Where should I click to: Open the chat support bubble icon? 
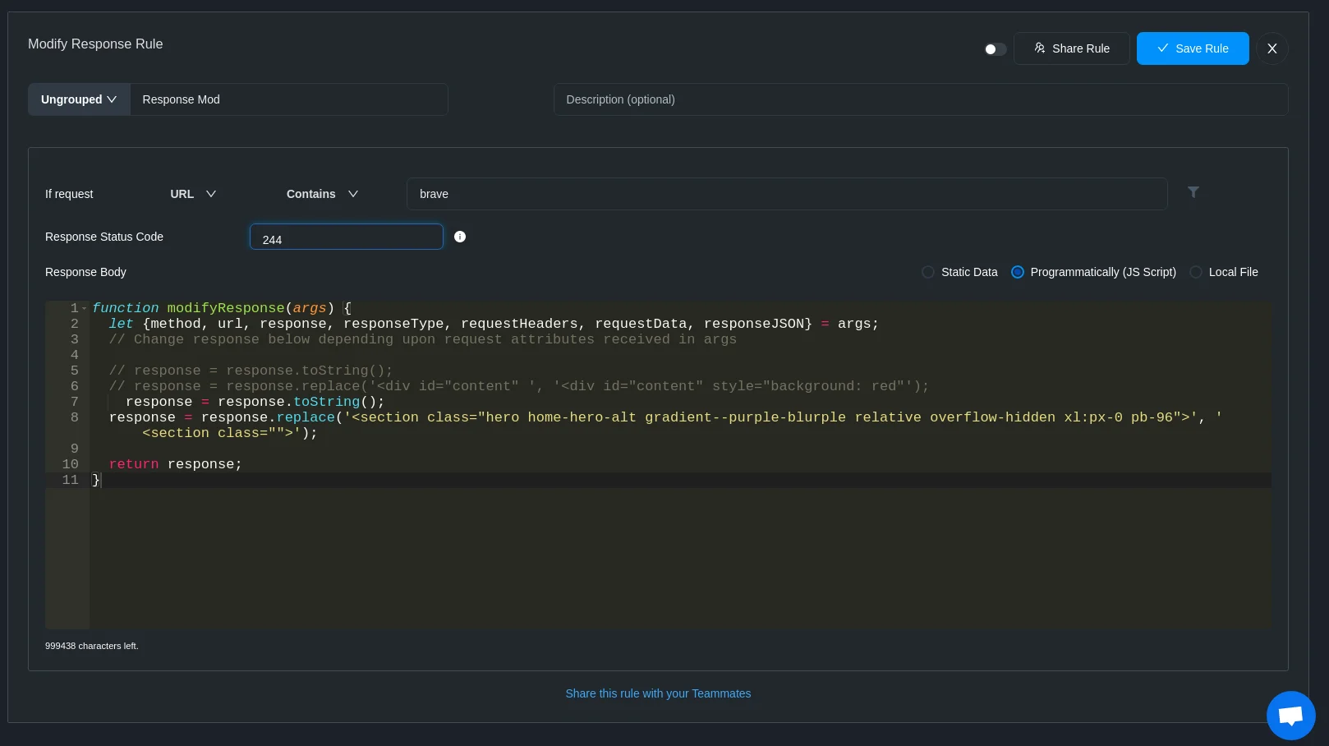[1291, 716]
